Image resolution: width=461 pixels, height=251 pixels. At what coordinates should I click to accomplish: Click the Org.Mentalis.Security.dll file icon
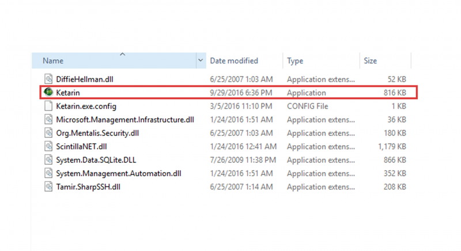coord(49,133)
